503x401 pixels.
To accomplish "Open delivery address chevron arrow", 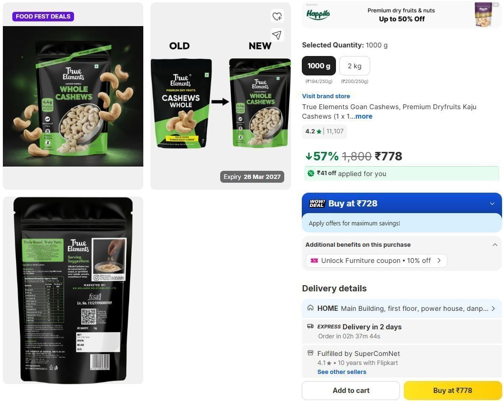I will click(493, 308).
